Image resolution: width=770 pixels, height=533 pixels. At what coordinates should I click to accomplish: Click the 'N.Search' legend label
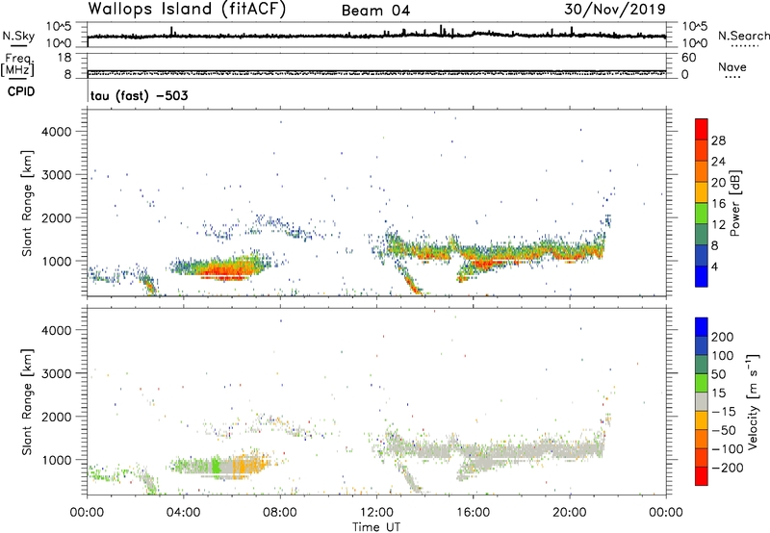click(x=744, y=36)
